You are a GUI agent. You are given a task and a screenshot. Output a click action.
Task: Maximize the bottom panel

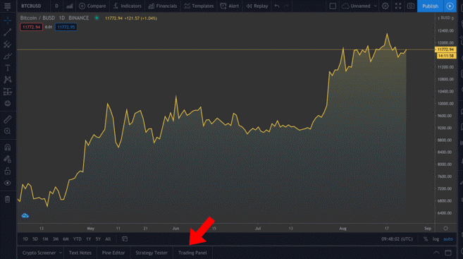coord(448,253)
